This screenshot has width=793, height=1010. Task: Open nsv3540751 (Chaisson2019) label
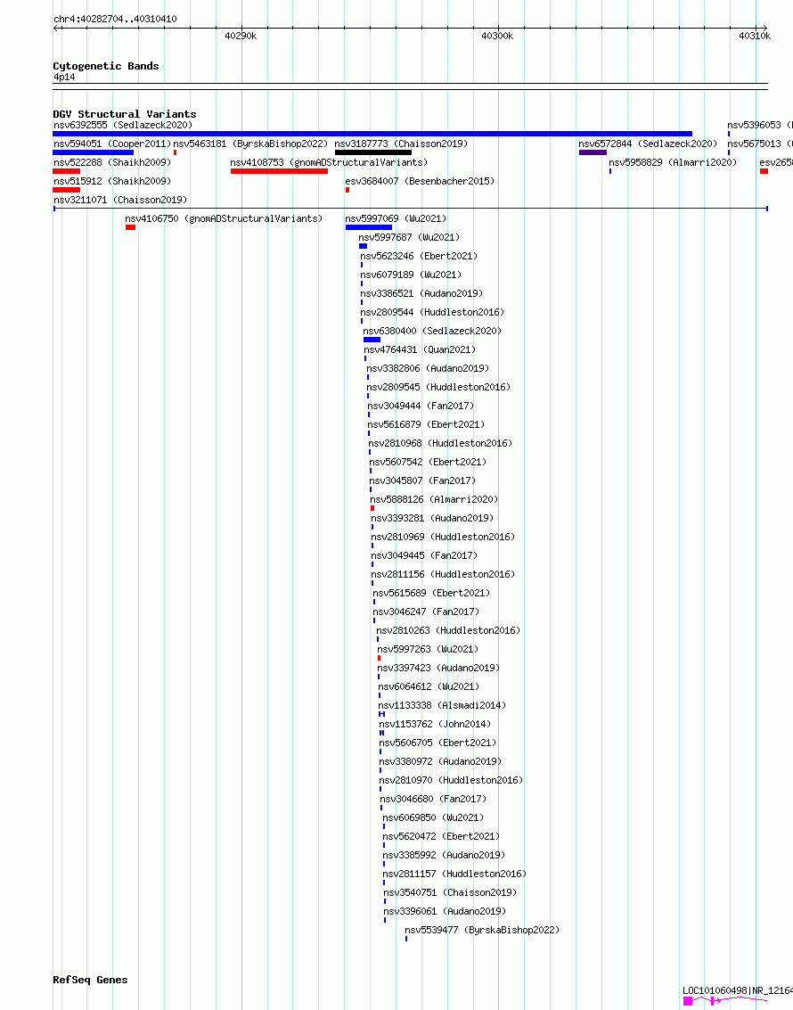pyautogui.click(x=451, y=891)
